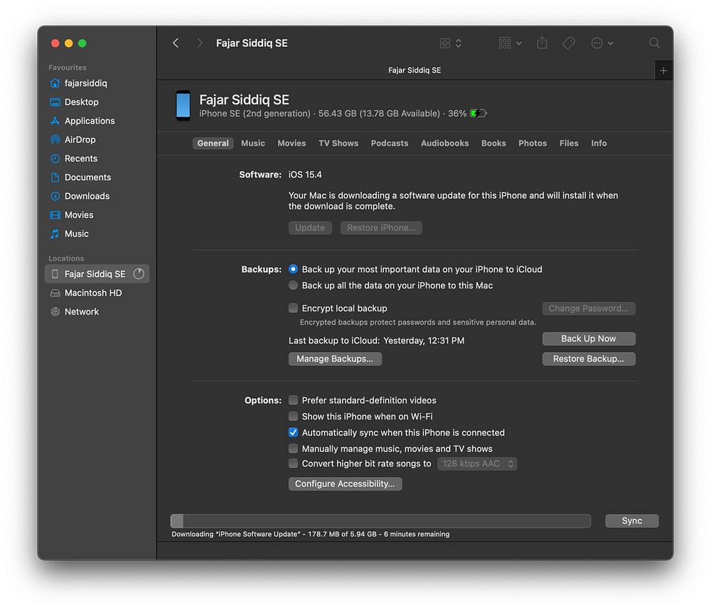
Task: Add a new tab with plus button
Action: (x=663, y=70)
